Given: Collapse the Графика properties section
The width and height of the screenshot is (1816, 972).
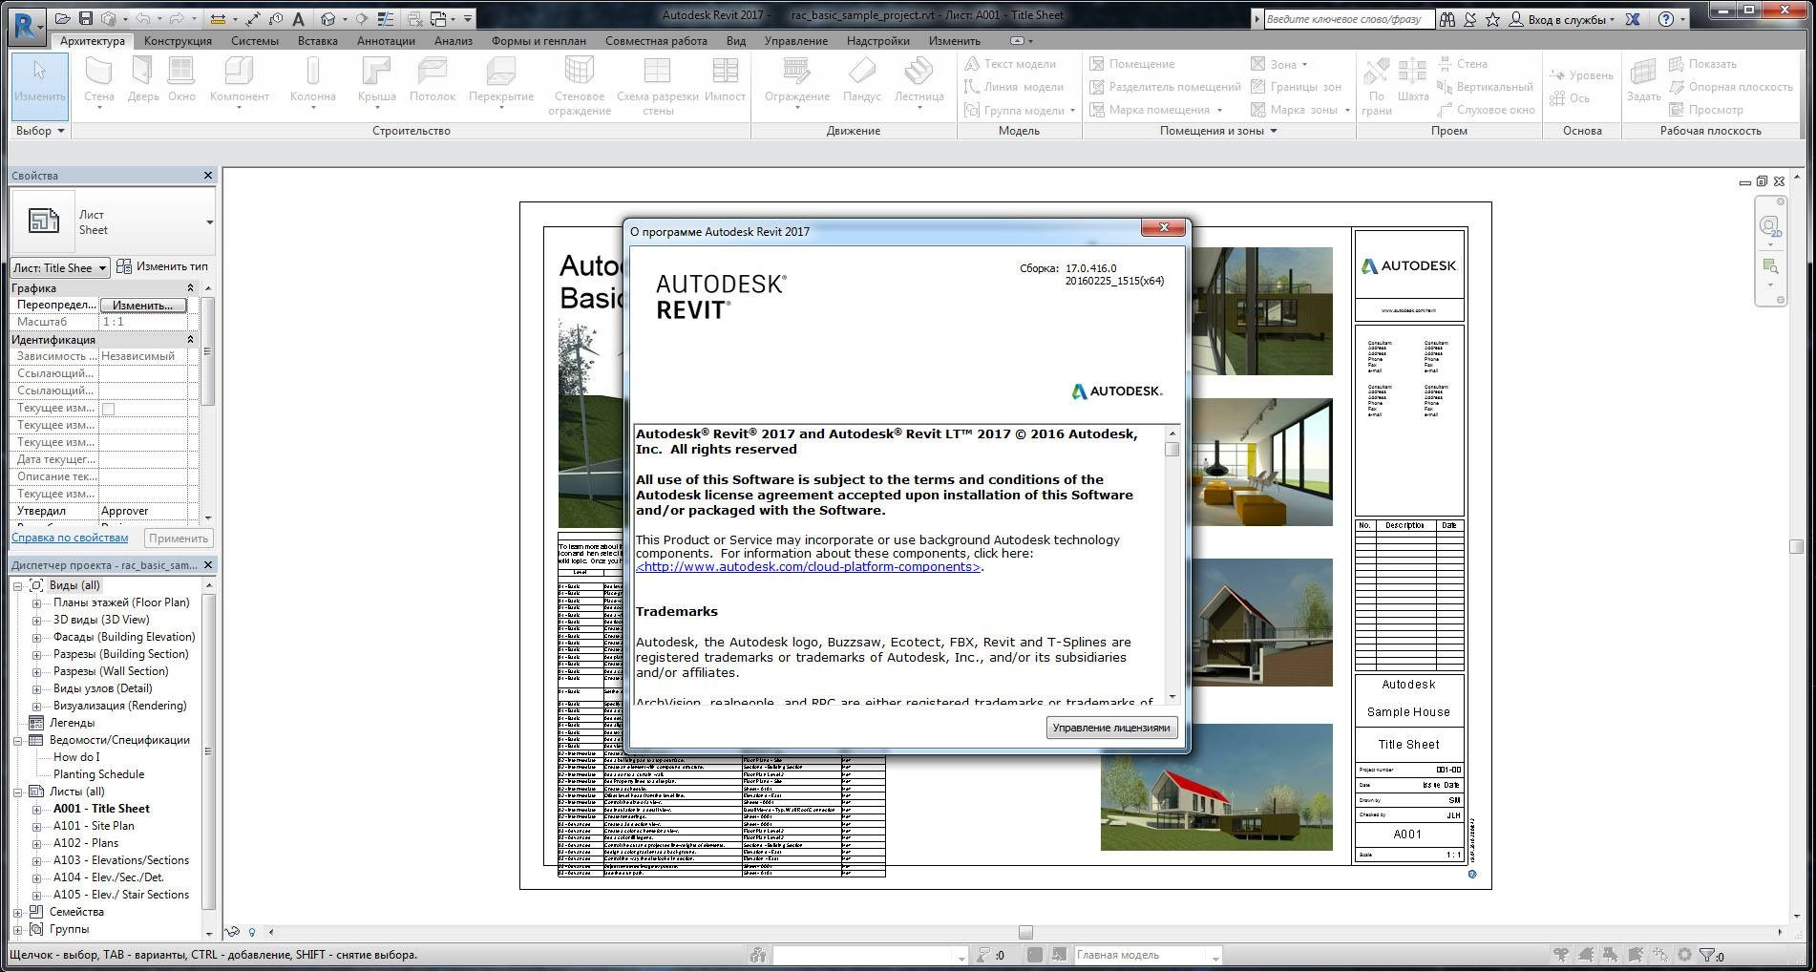Looking at the screenshot, I should pyautogui.click(x=190, y=287).
